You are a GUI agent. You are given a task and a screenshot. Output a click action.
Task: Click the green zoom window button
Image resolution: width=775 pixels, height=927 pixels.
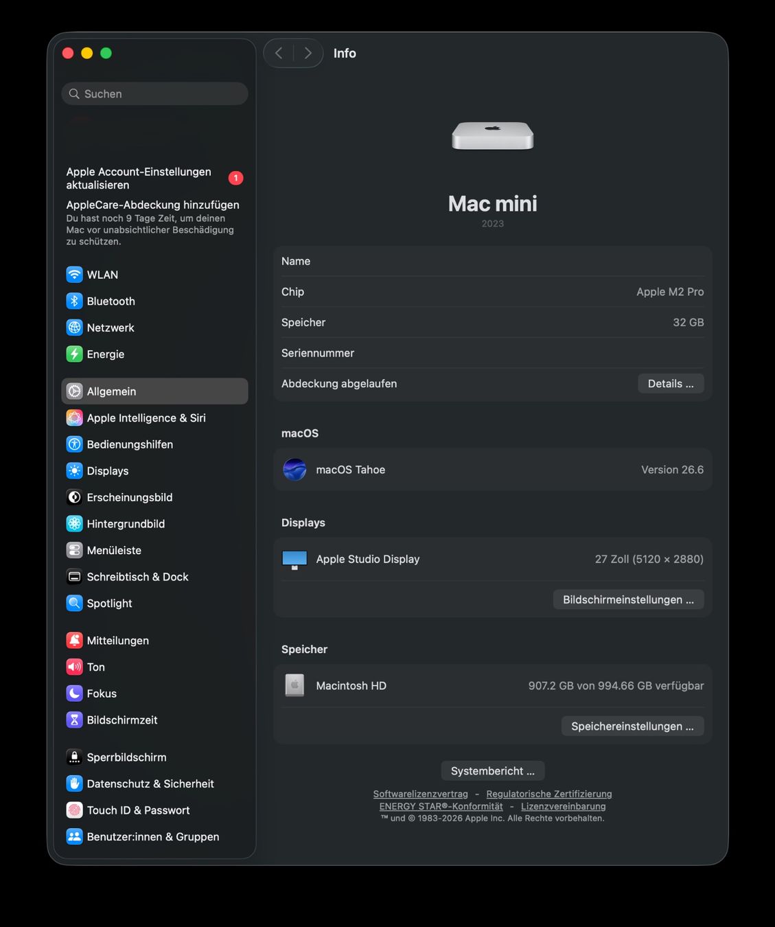[106, 53]
